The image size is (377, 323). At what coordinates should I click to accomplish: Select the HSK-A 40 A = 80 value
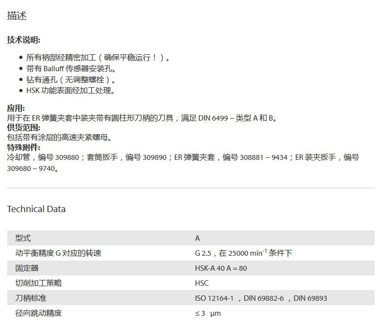coord(221,268)
